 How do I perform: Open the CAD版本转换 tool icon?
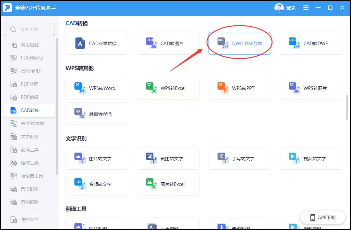coord(80,43)
